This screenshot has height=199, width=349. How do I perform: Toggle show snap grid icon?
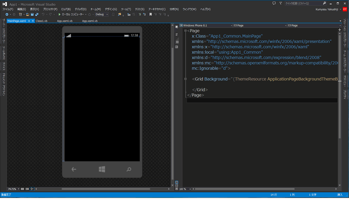coord(22,189)
